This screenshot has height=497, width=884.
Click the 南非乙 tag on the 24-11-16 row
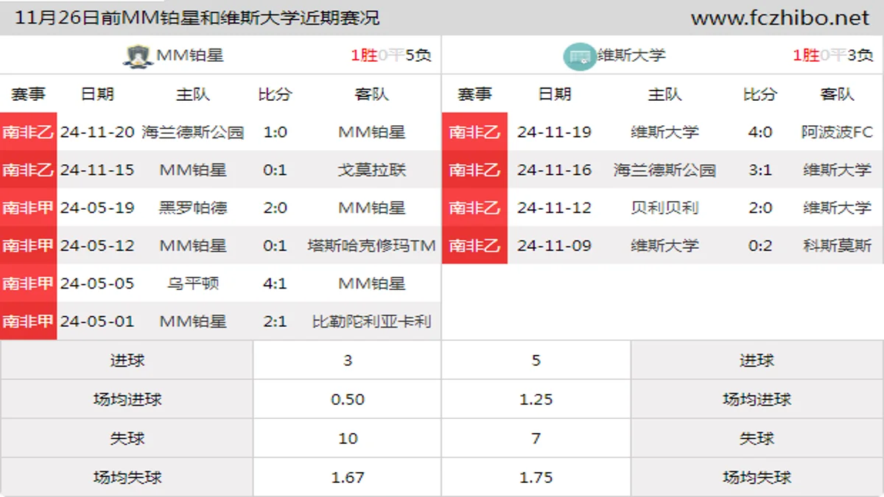[x=474, y=169]
